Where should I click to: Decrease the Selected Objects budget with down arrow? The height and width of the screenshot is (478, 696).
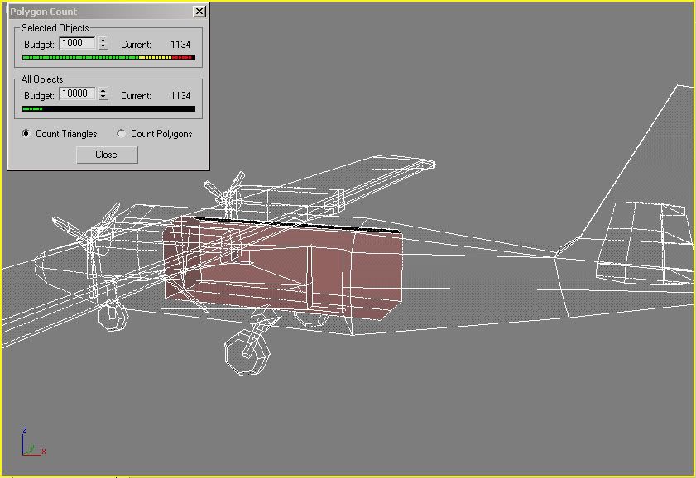tap(103, 47)
